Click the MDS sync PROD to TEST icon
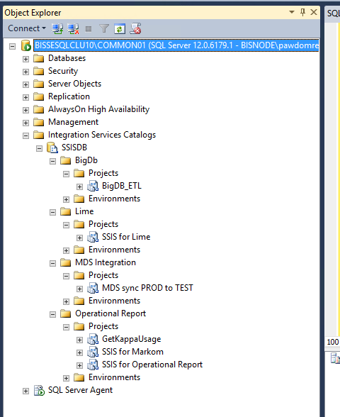Viewport: 340px width, 417px height. coord(93,288)
